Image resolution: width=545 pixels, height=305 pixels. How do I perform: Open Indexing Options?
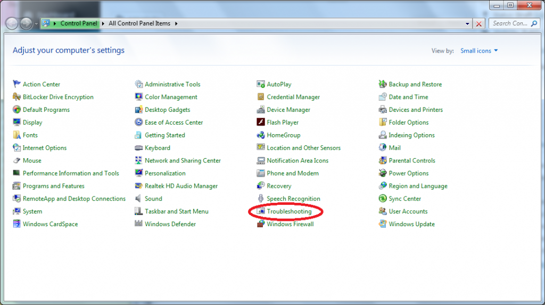click(411, 135)
